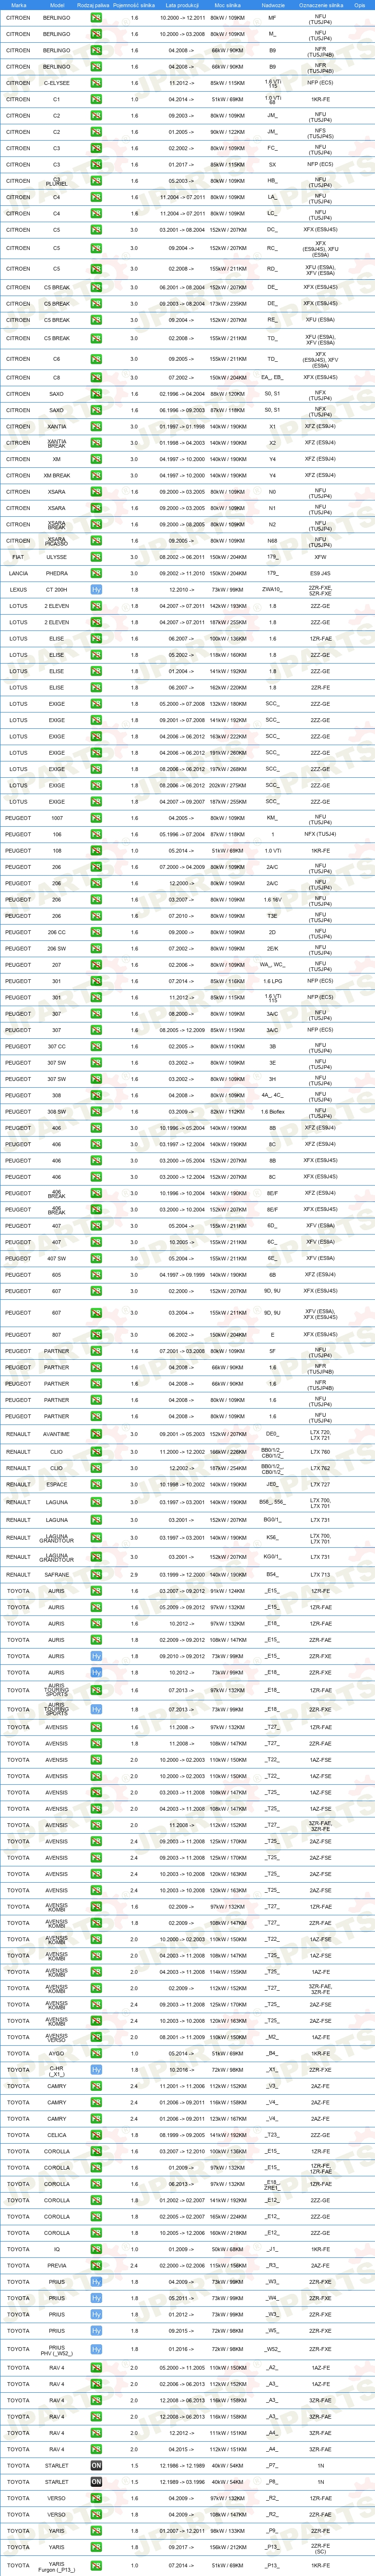Click the fuel icon in the PEUGEOT 407 SW row
Viewport: 375px width, 2576px height.
coord(96,1259)
